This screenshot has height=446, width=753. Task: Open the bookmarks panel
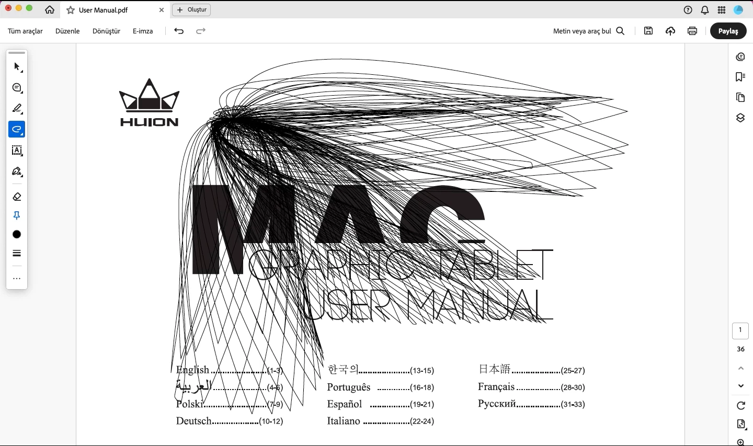pos(740,77)
